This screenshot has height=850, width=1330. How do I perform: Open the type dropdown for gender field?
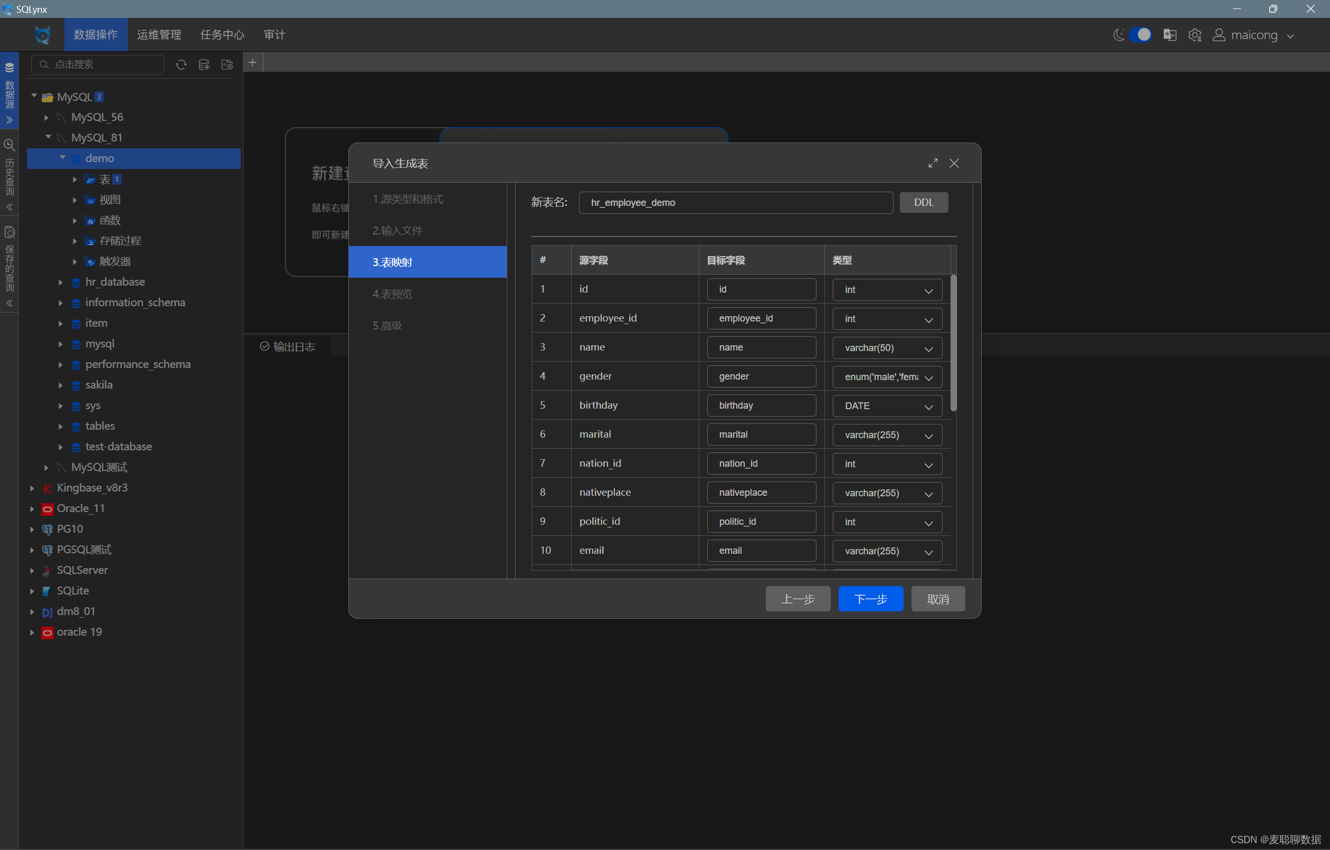(887, 377)
